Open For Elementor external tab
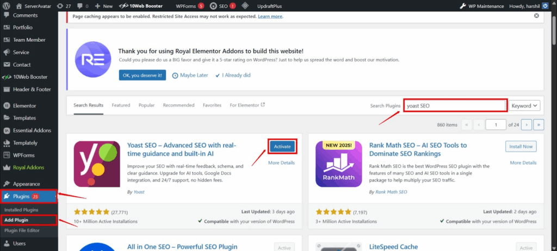This screenshot has width=557, height=251. point(247,105)
